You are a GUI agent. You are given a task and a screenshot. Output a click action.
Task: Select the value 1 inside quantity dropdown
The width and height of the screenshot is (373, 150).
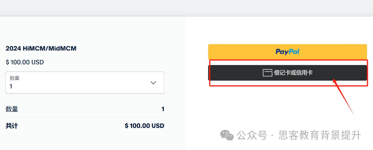point(11,86)
